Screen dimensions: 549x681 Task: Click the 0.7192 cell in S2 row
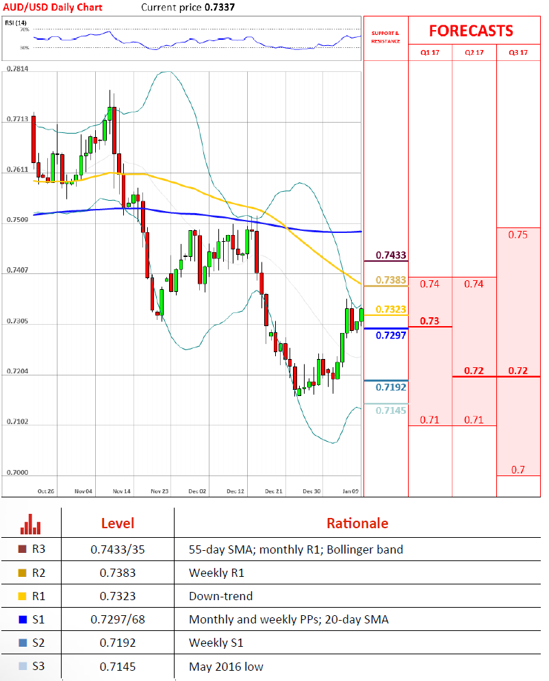coord(118,643)
